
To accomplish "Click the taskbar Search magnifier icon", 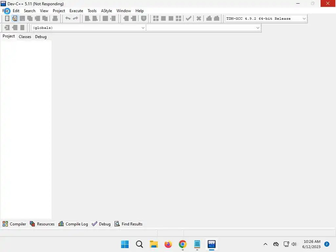I will (139, 244).
